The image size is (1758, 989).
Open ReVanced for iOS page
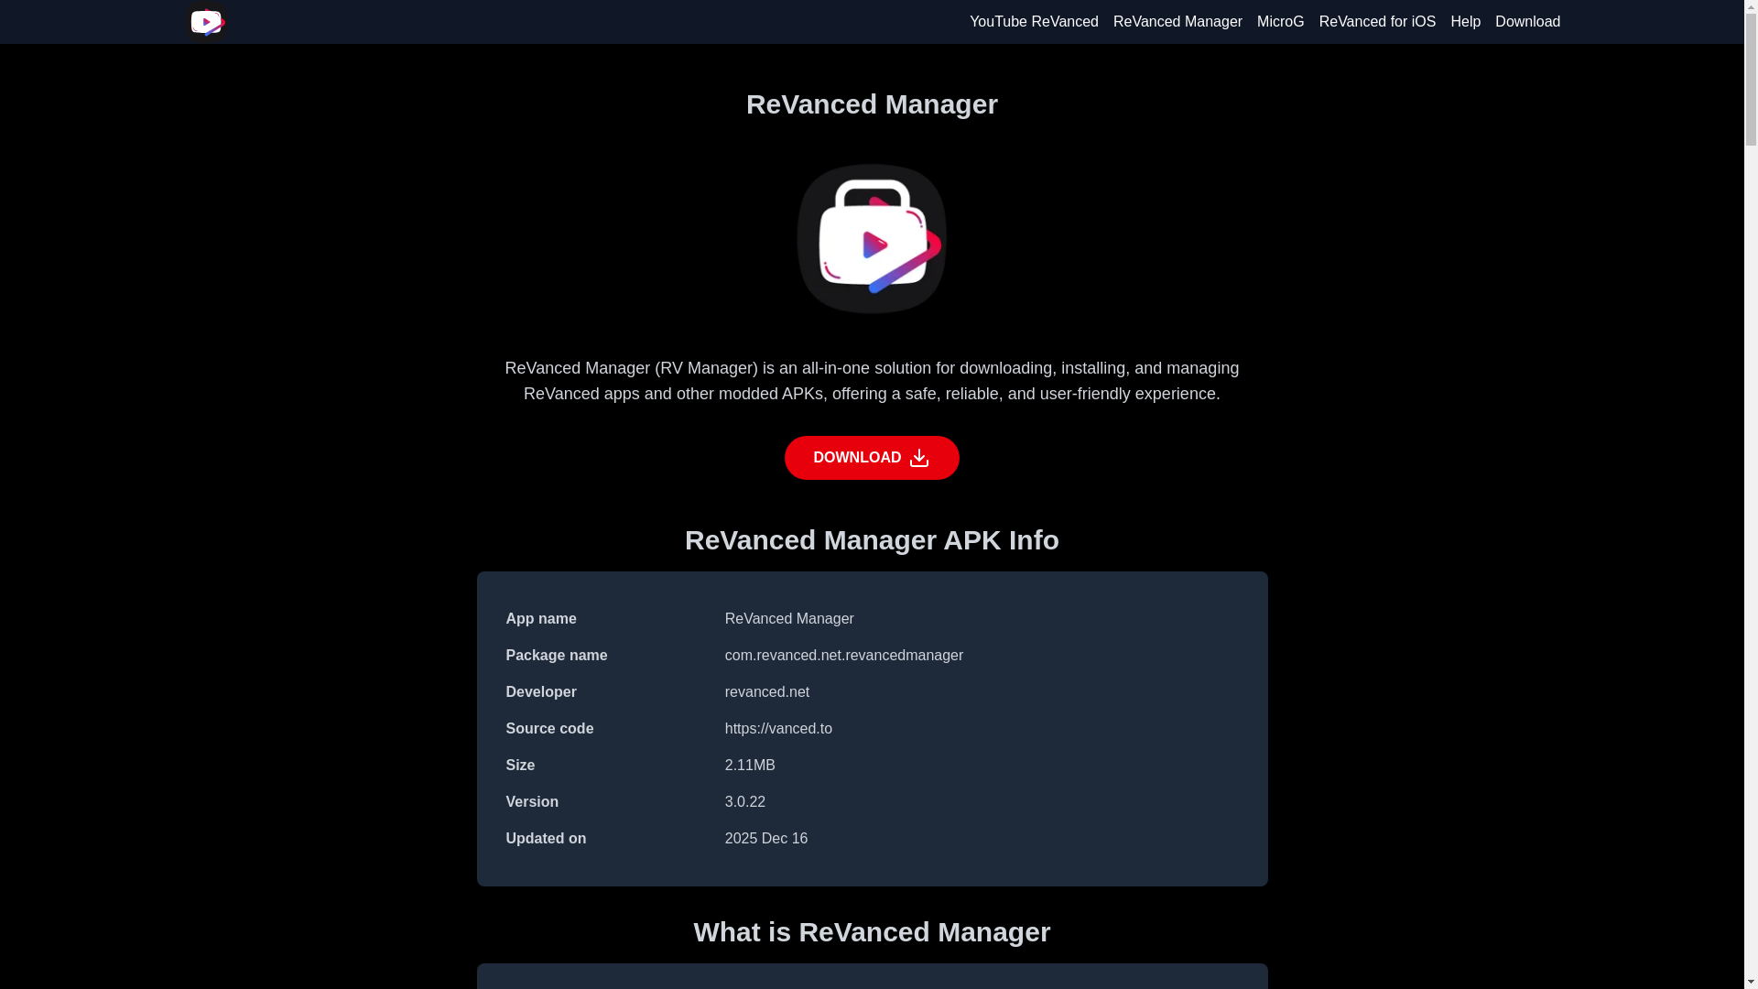[x=1377, y=22]
